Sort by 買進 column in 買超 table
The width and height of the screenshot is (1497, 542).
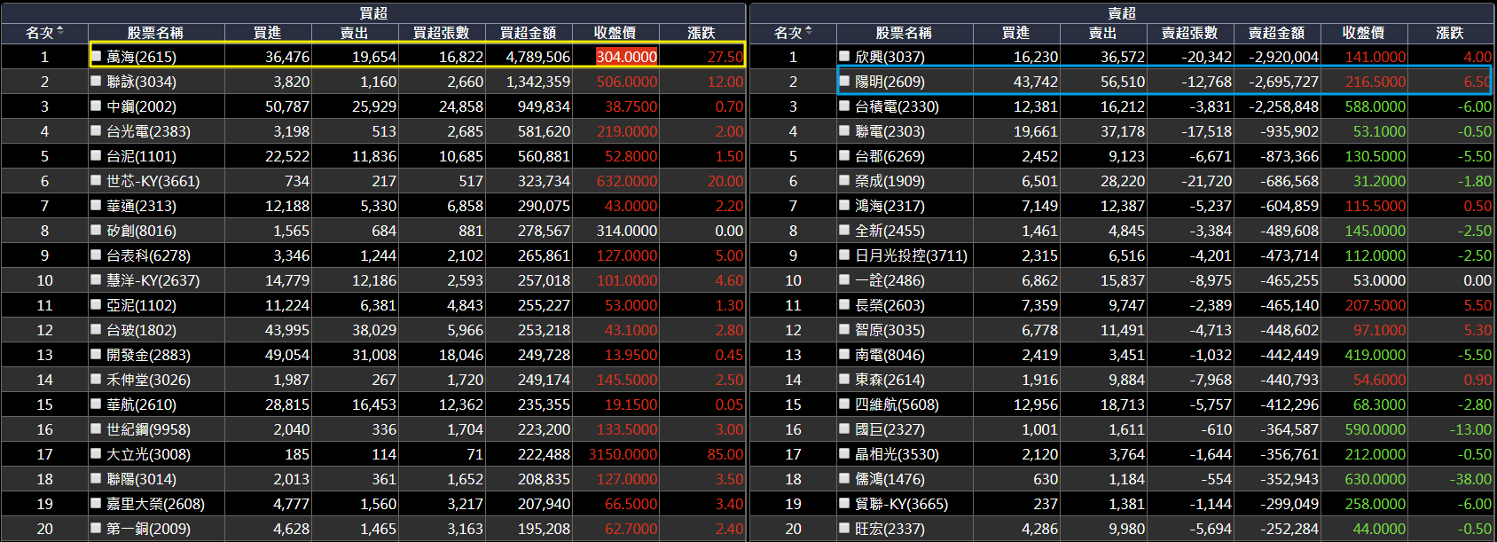tap(268, 33)
